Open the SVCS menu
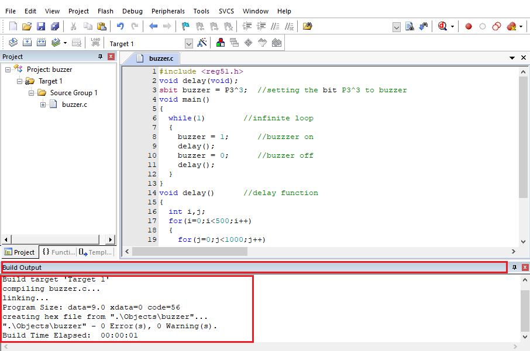Image resolution: width=530 pixels, height=351 pixels. click(226, 11)
